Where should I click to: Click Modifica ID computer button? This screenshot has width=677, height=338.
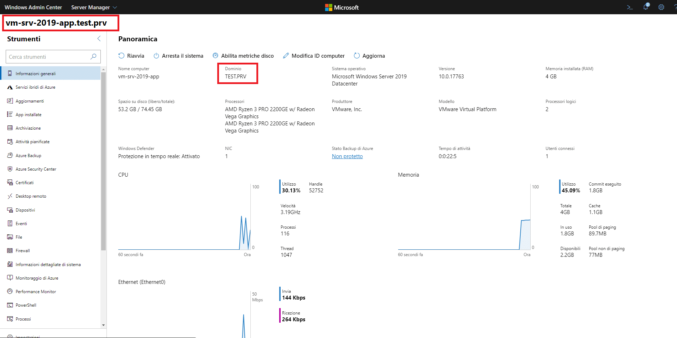pyautogui.click(x=314, y=56)
